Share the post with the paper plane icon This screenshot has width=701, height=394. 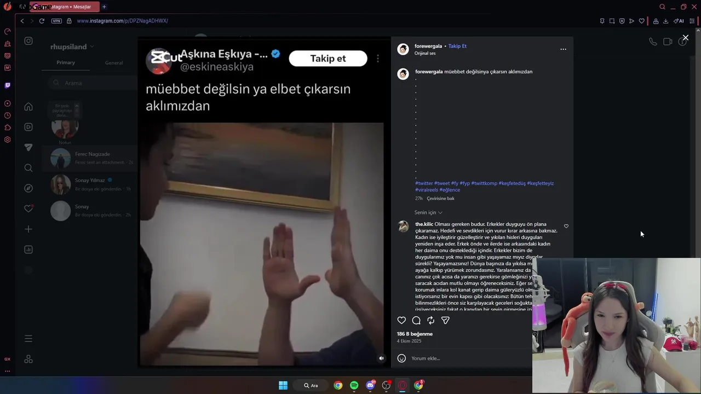(x=445, y=321)
